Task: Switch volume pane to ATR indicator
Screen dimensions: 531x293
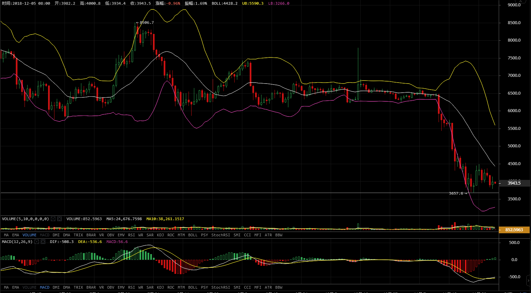Action: coord(268,235)
